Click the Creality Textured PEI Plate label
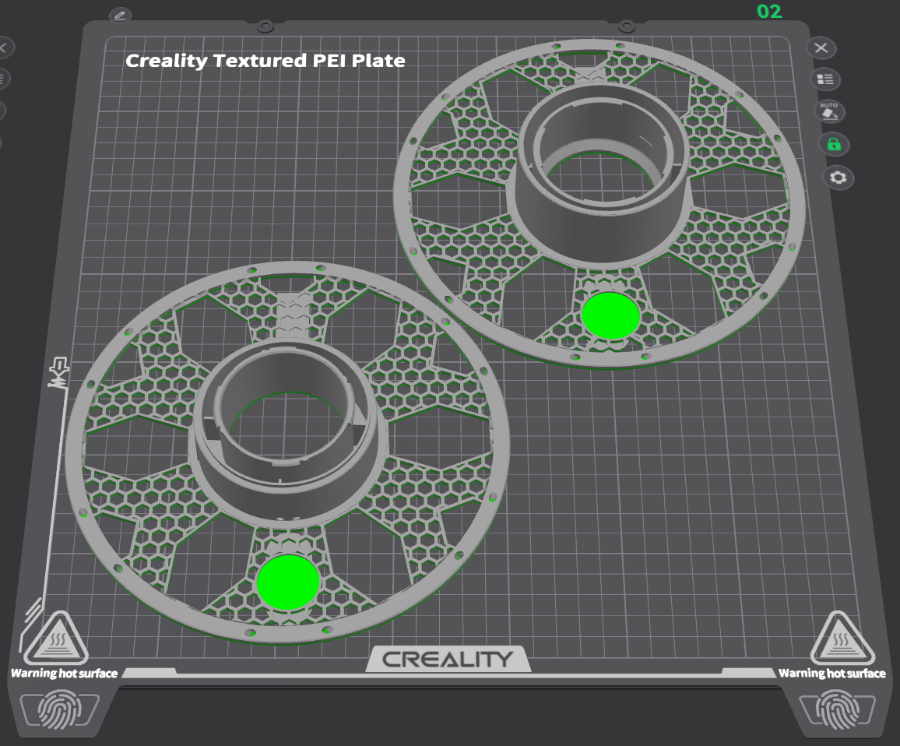Viewport: 900px width, 746px height. [265, 60]
